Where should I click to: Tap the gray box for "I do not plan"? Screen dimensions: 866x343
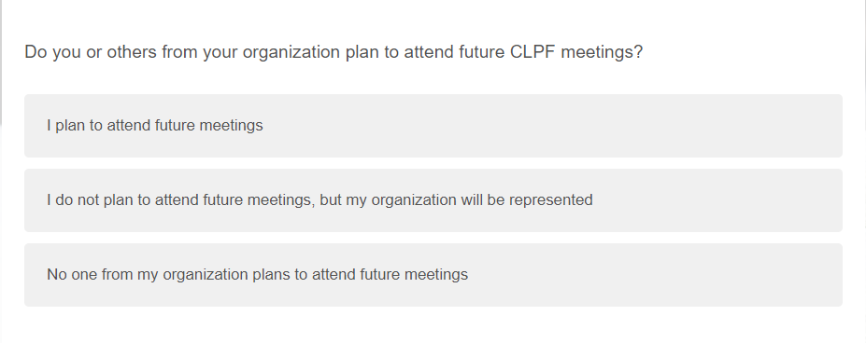[433, 200]
